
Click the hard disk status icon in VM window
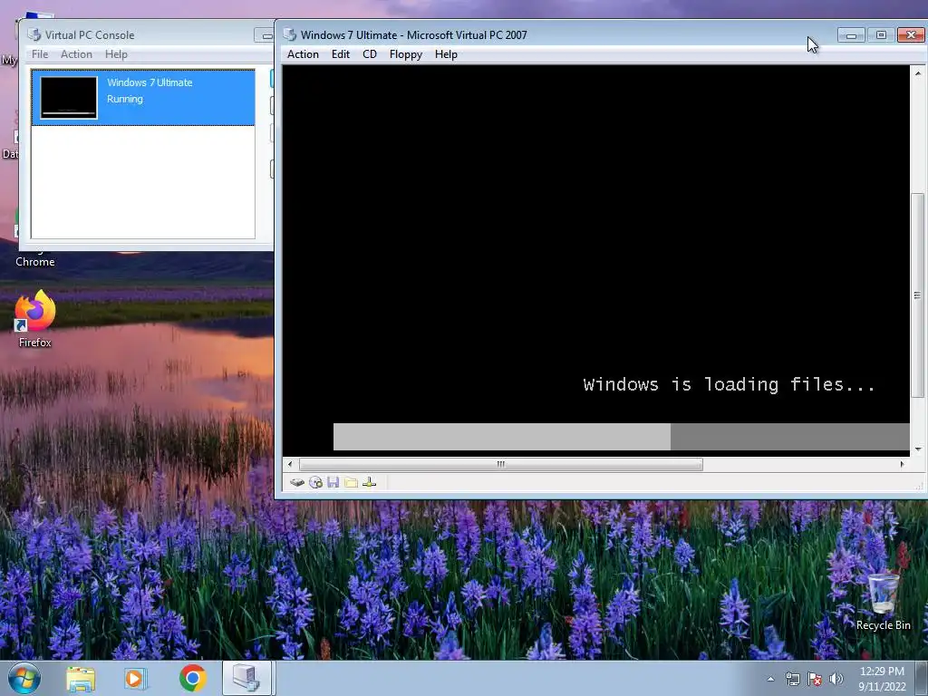297,482
